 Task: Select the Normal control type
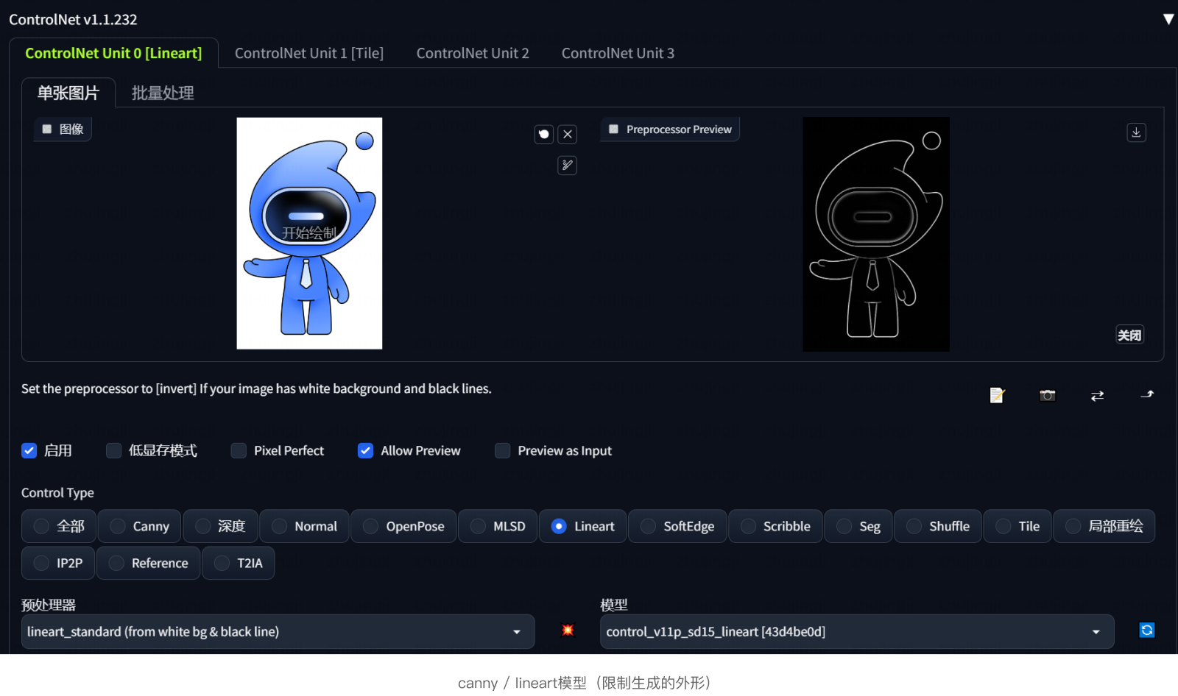click(304, 526)
